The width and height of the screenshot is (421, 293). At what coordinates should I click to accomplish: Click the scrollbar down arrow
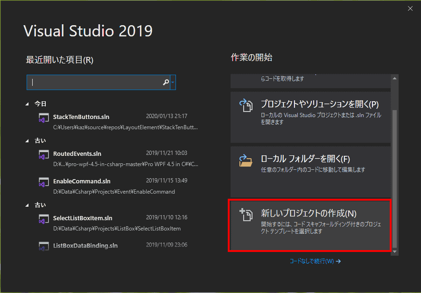tap(394, 251)
